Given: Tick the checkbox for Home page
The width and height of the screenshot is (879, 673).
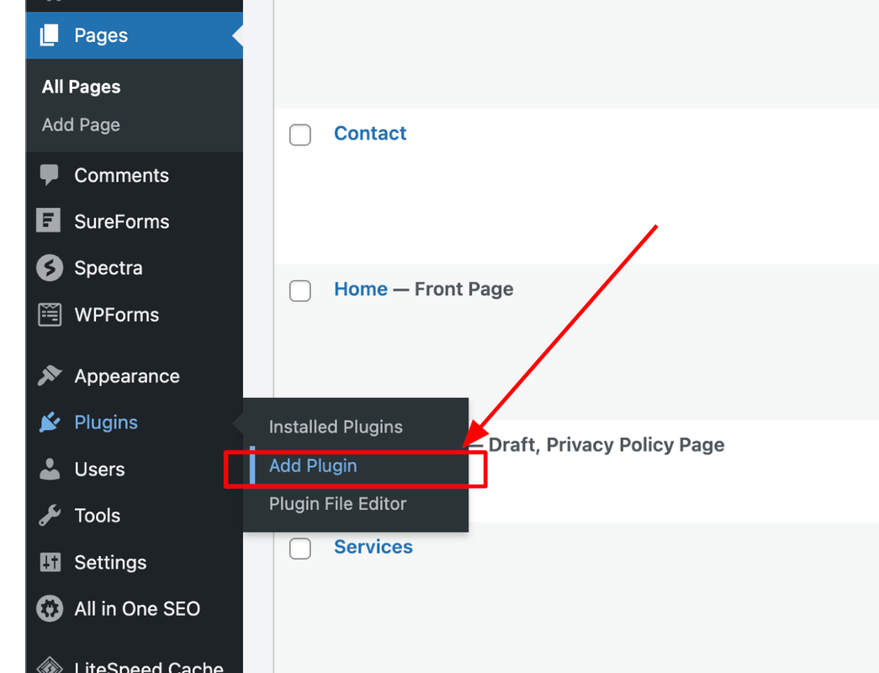Looking at the screenshot, I should tap(300, 291).
